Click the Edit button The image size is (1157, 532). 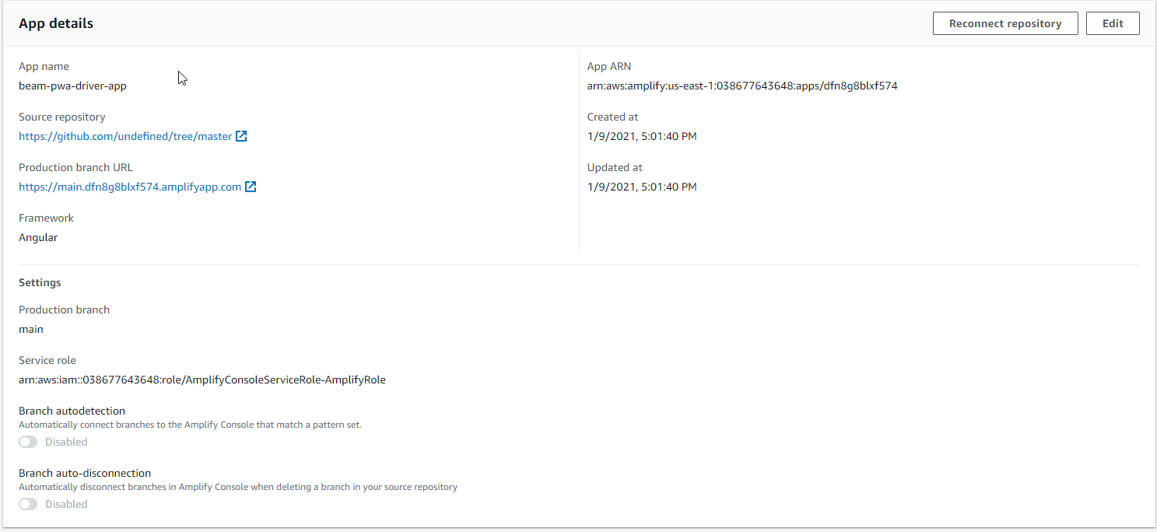tap(1113, 23)
